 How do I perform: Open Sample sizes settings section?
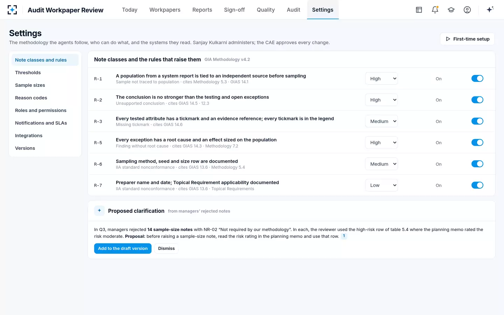(45, 85)
